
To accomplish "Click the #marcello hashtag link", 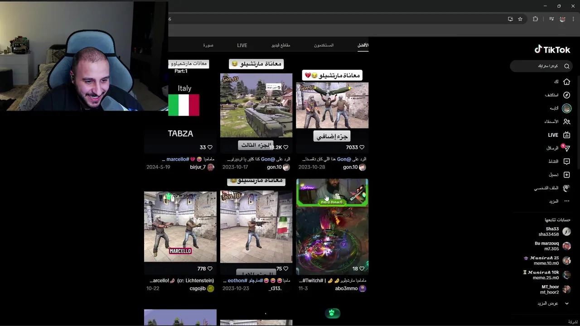I will pos(177,159).
